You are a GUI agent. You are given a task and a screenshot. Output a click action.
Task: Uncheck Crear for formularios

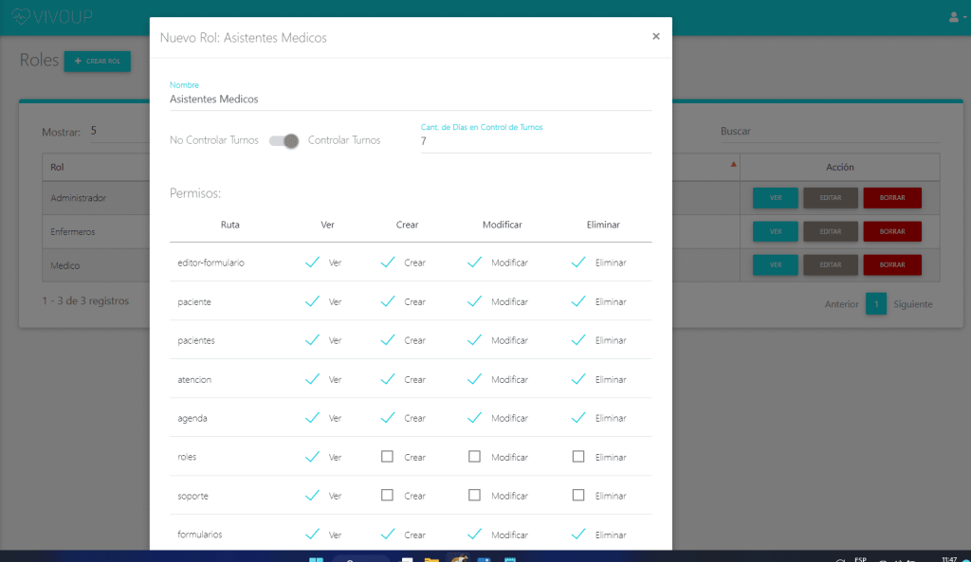pos(388,535)
